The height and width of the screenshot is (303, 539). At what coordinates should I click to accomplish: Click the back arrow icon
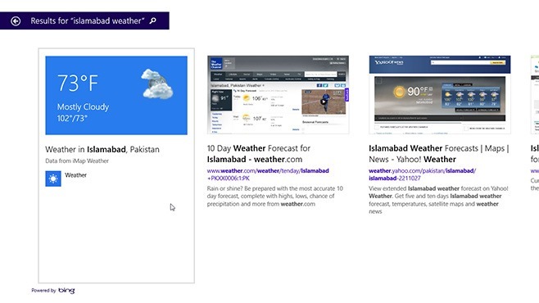tap(16, 21)
